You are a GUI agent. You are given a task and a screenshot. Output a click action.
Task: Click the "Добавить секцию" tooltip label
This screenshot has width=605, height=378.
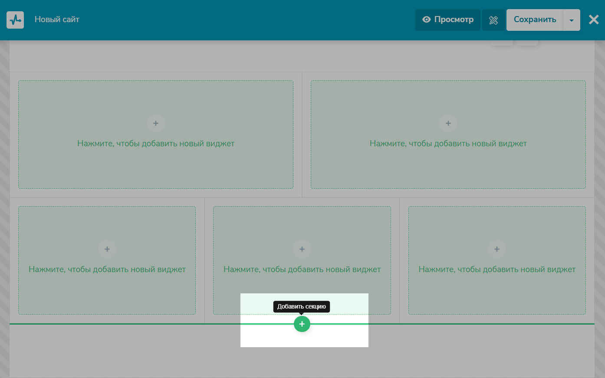(302, 306)
